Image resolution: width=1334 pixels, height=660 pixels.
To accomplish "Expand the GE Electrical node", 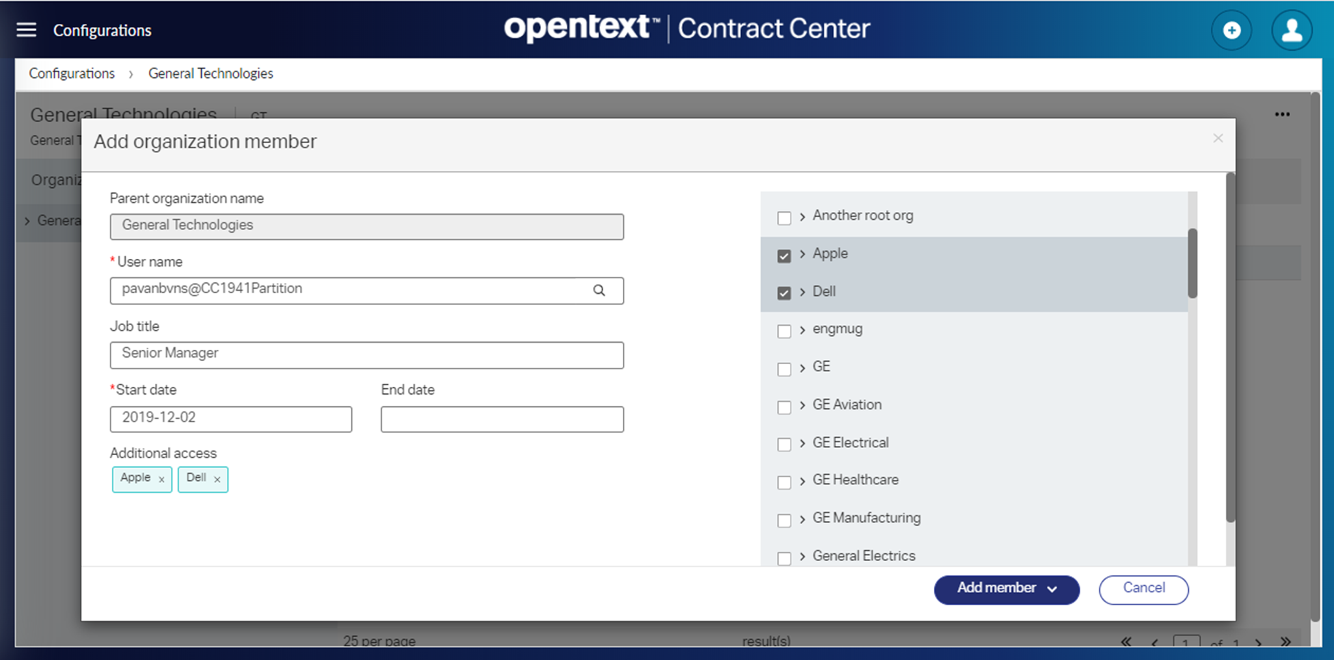I will [802, 443].
